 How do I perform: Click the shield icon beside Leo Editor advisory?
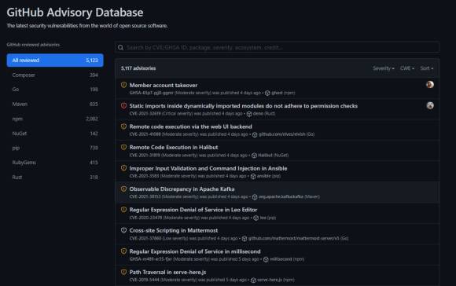(123, 210)
